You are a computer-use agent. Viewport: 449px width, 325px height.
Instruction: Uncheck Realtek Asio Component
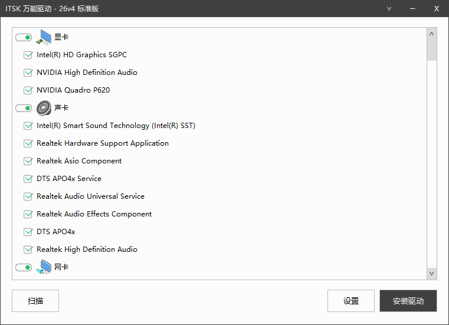pos(28,161)
